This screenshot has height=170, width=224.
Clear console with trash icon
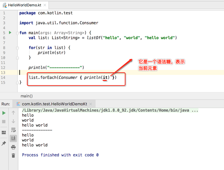click(13, 155)
